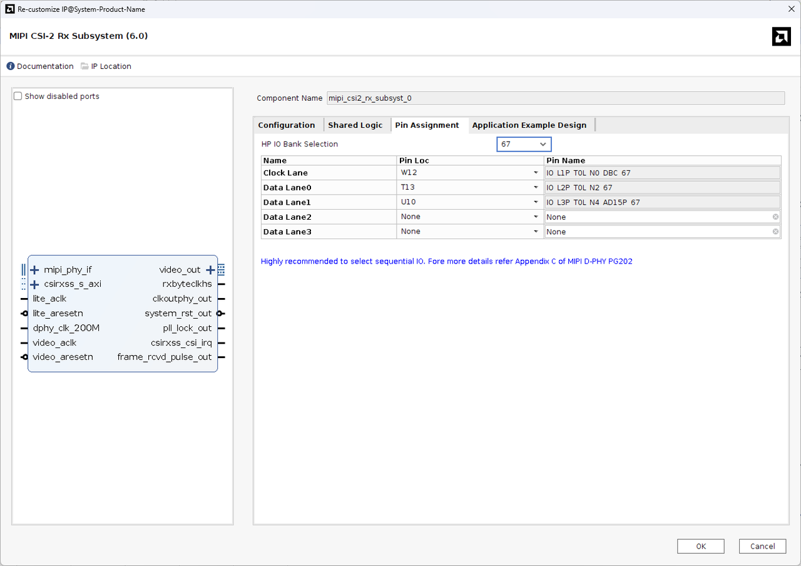Close the Re-customize IP dialog window
The height and width of the screenshot is (566, 801).
[790, 9]
